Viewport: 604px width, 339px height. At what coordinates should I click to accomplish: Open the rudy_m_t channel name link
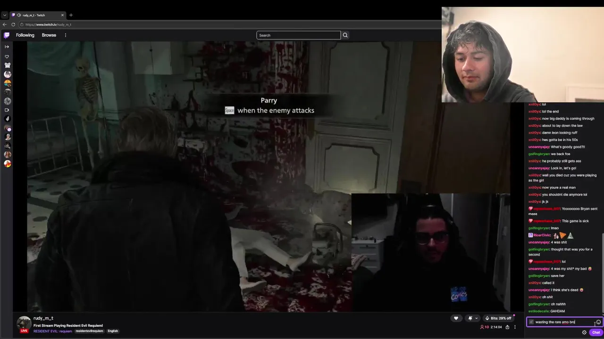click(43, 318)
